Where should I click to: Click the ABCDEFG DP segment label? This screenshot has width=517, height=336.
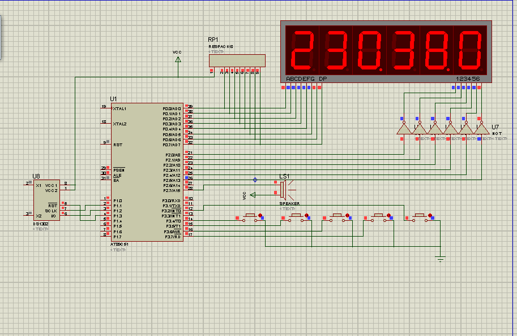click(306, 79)
